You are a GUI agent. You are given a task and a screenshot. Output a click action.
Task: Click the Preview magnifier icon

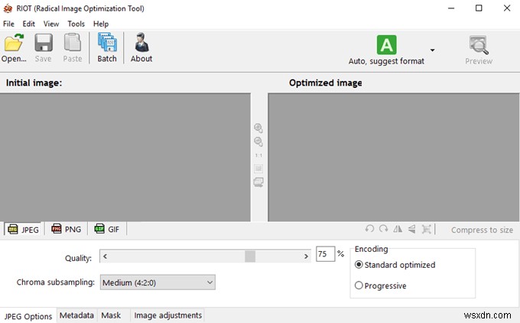479,45
